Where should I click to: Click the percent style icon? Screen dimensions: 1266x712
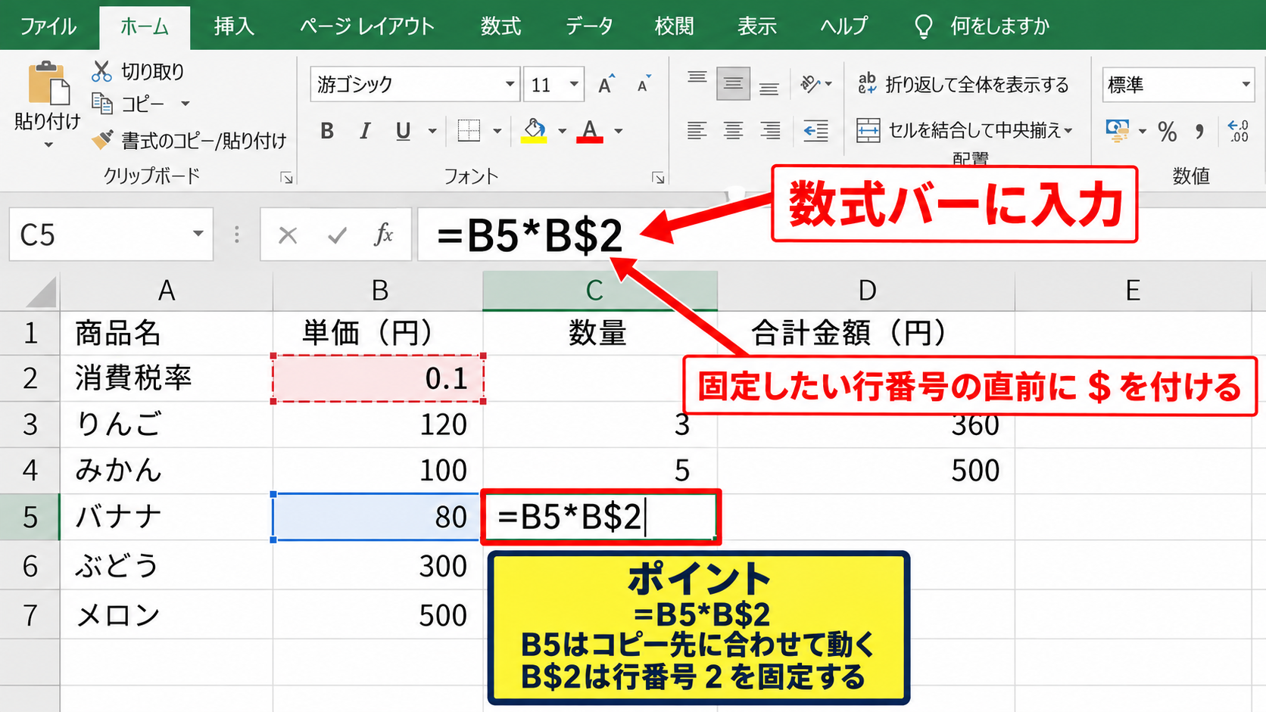point(1168,132)
